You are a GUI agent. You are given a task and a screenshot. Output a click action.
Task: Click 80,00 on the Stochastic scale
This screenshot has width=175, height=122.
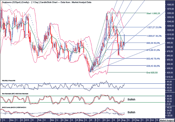[170, 96]
